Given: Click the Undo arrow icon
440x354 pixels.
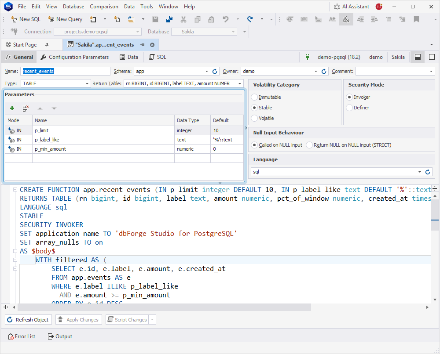Looking at the screenshot, I should 226,19.
